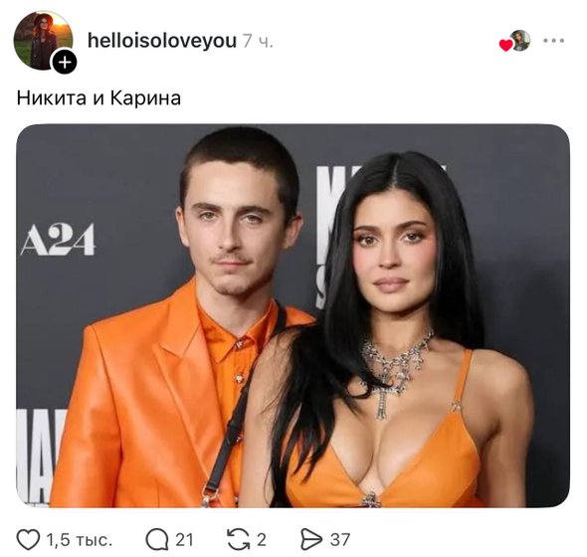Image resolution: width=587 pixels, height=557 pixels.
Task: Open the three-dot more options menu
Action: point(554,41)
